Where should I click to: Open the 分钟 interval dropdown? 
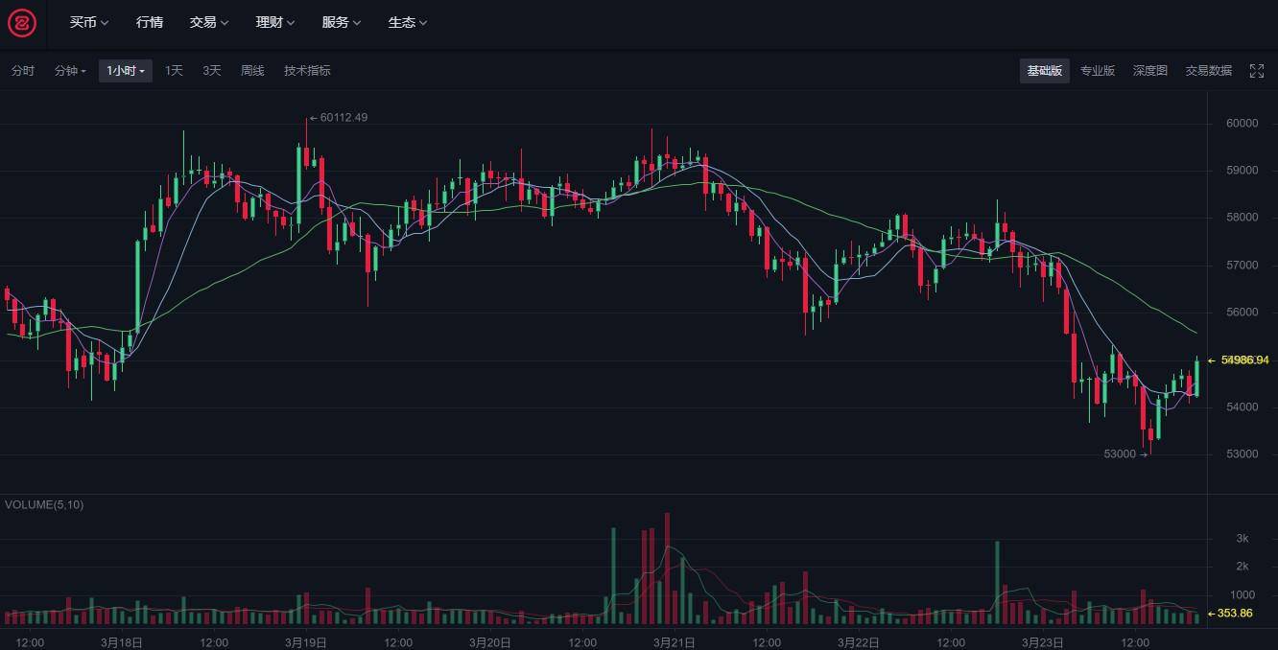click(x=70, y=71)
